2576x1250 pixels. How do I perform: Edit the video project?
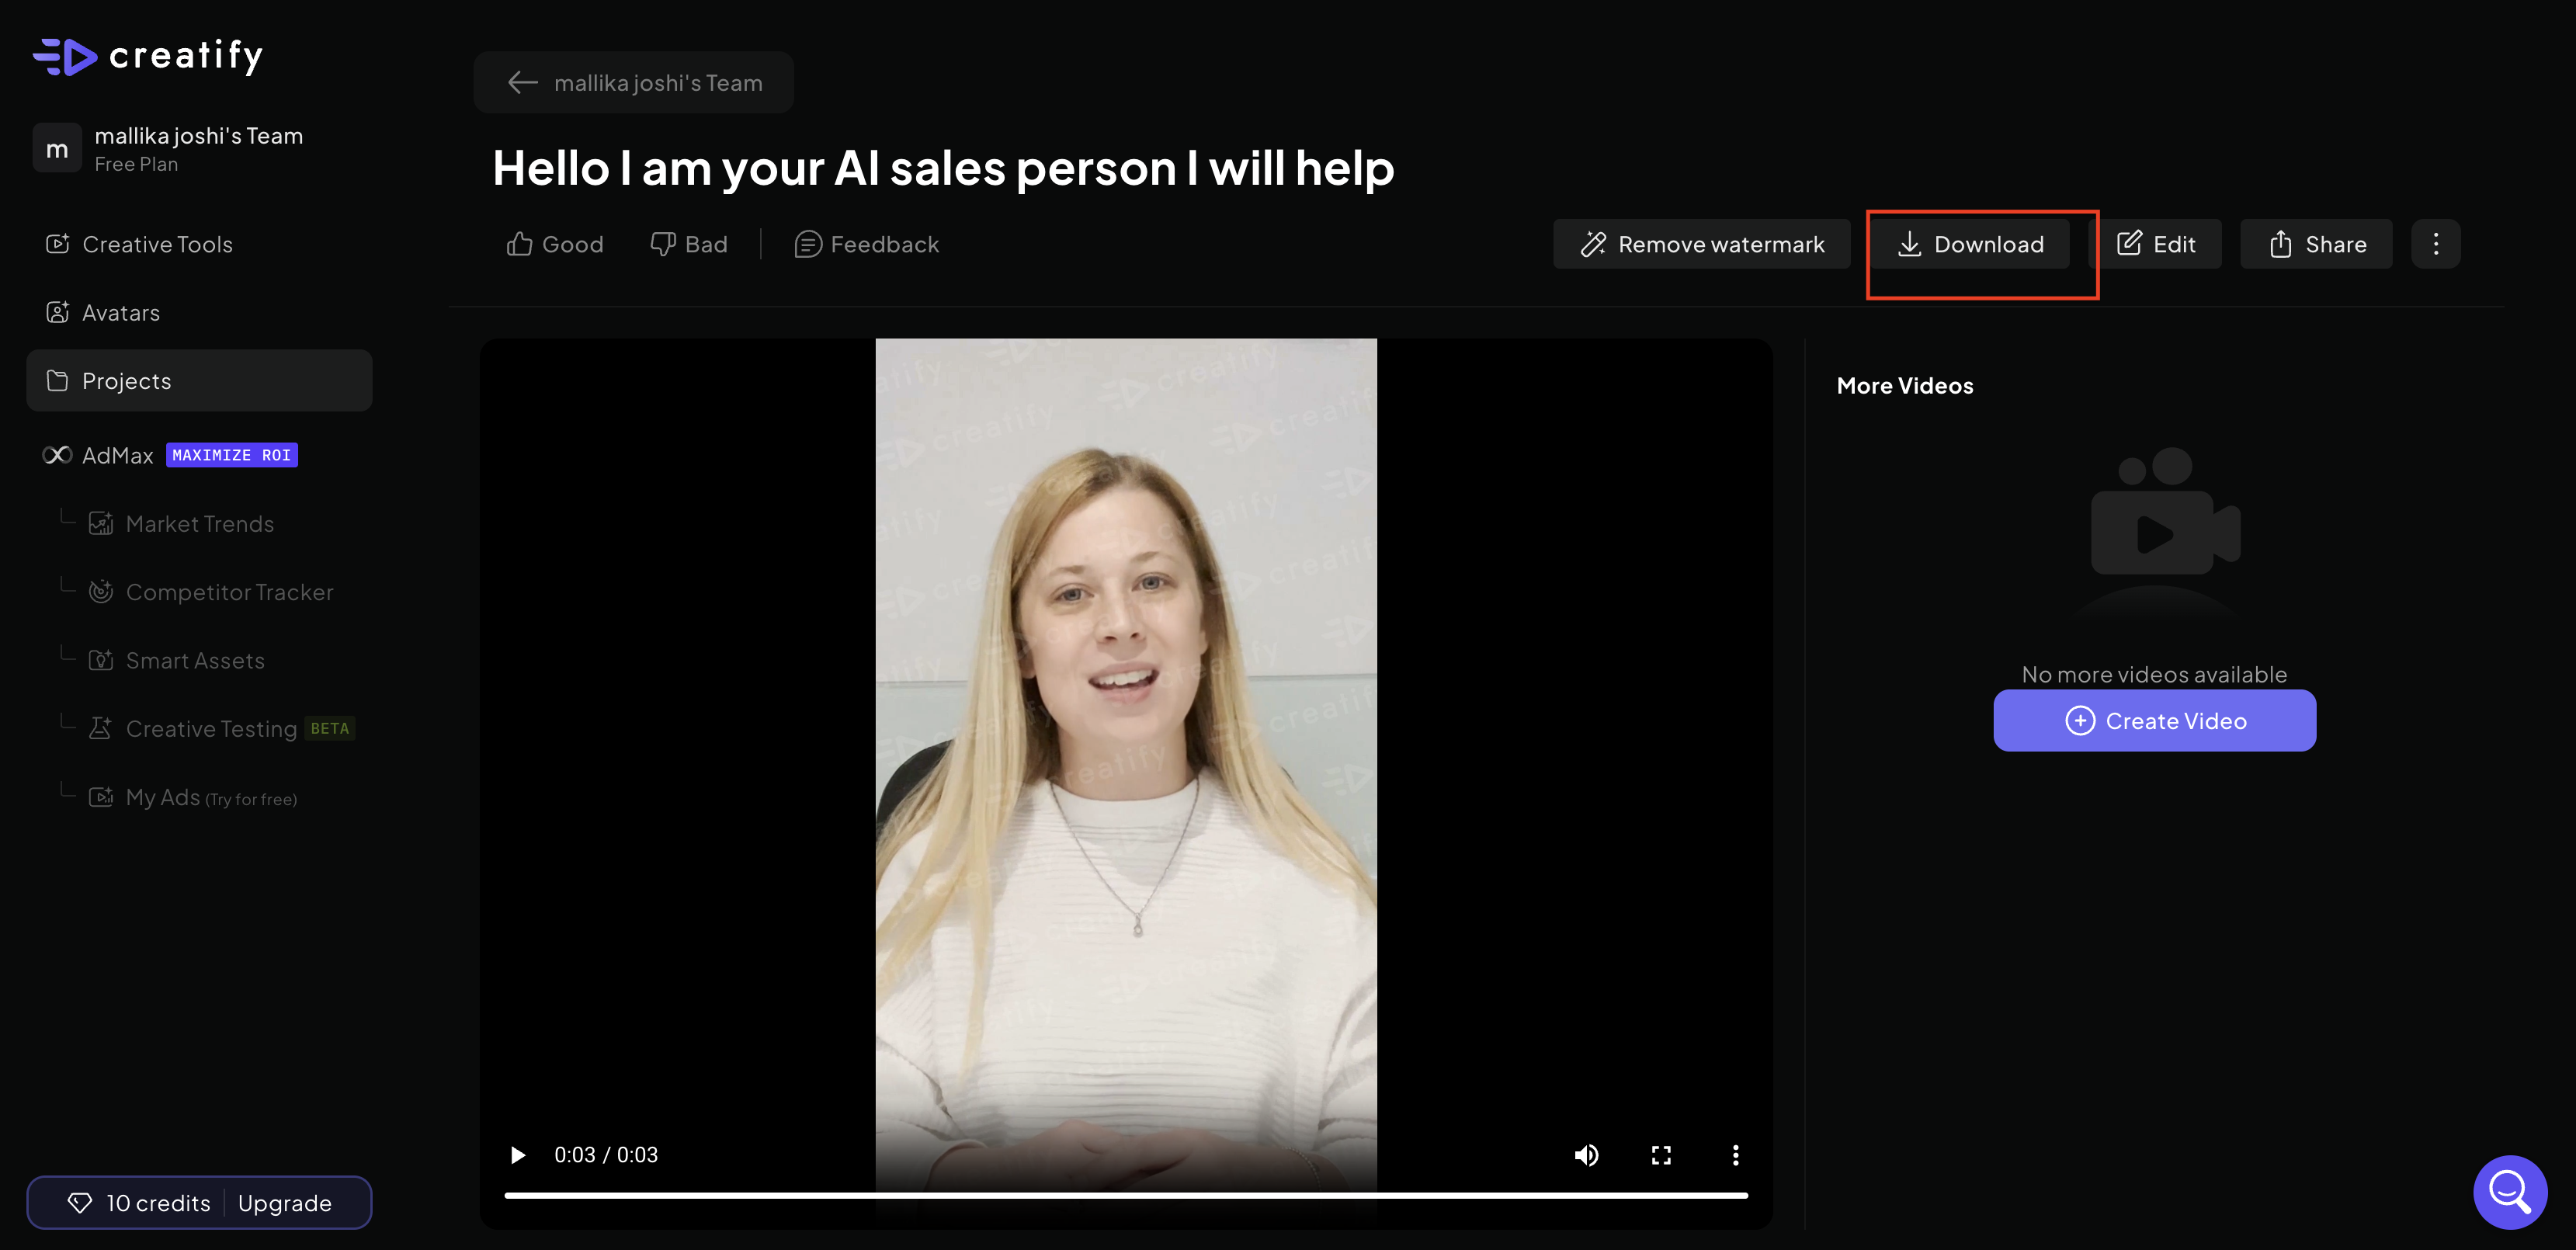[x=2157, y=244]
